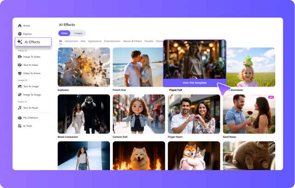
Task: Click the French Kiss caption text
Action: pyautogui.click(x=119, y=90)
